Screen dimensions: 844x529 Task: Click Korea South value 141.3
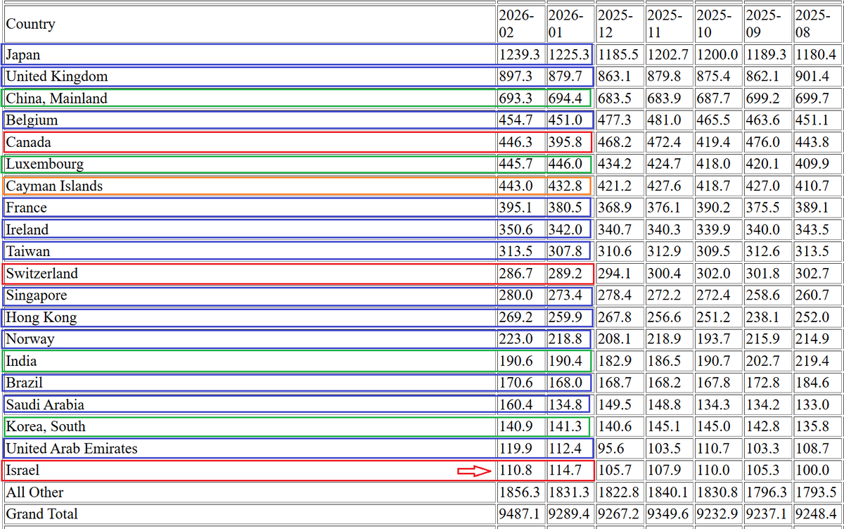[x=565, y=426]
